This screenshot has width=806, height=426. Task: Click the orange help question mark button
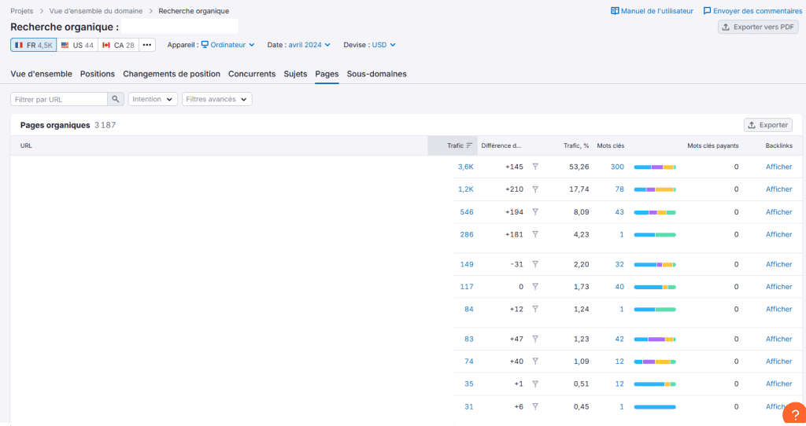(794, 412)
